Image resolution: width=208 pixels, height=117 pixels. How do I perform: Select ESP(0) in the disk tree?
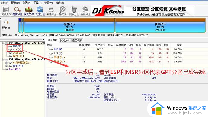pos(17,46)
